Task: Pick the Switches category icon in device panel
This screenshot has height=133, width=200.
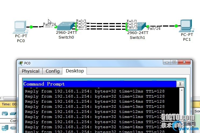Action: point(13,113)
